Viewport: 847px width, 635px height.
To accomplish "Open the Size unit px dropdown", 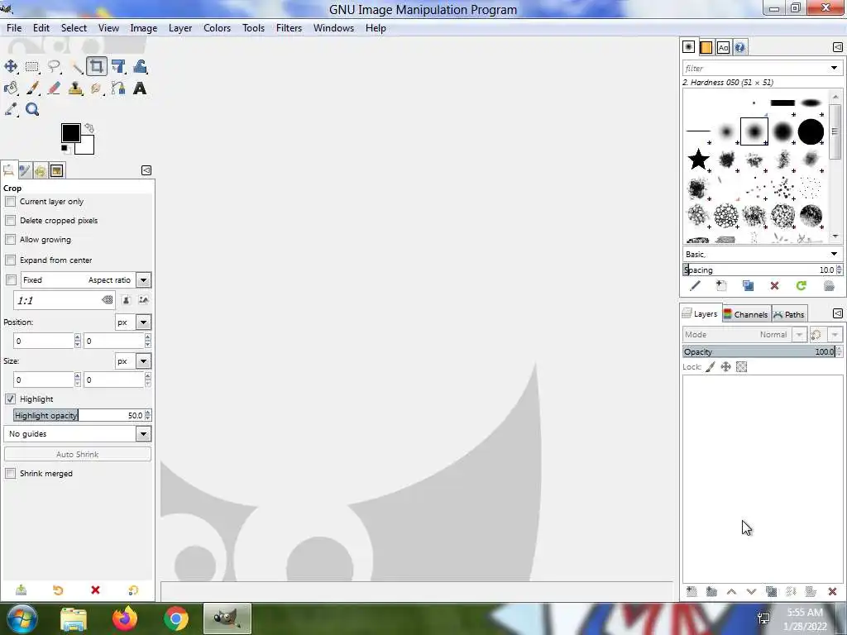I will (143, 361).
